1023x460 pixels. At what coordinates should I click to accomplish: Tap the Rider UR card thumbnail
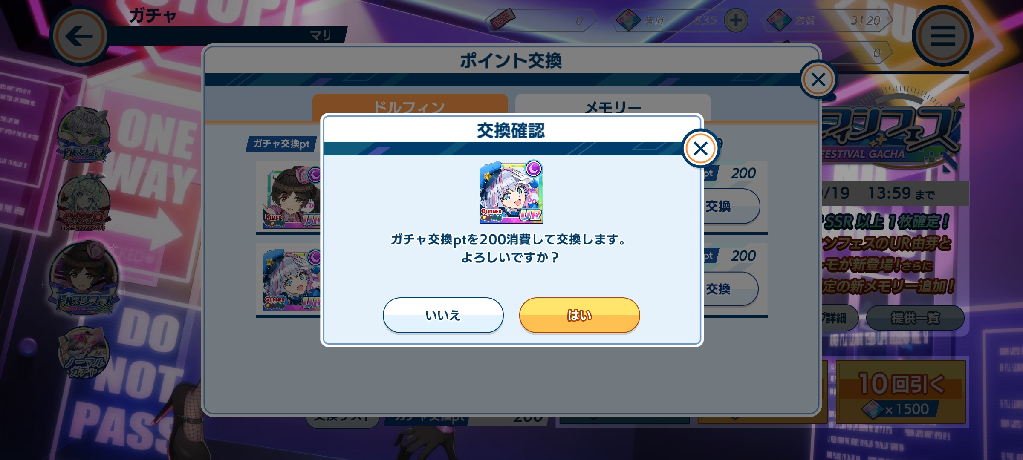292,197
